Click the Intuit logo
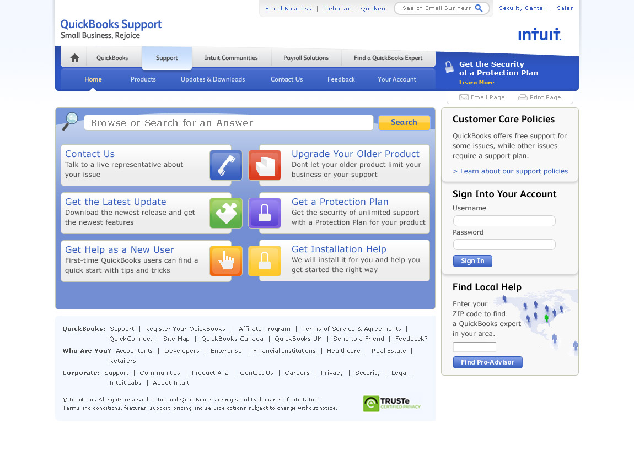Viewport: 634px width, 467px height. pyautogui.click(x=539, y=34)
